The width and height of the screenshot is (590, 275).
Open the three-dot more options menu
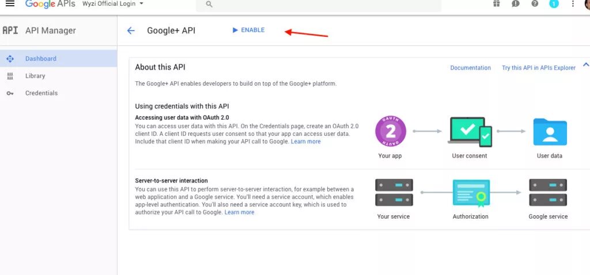573,4
